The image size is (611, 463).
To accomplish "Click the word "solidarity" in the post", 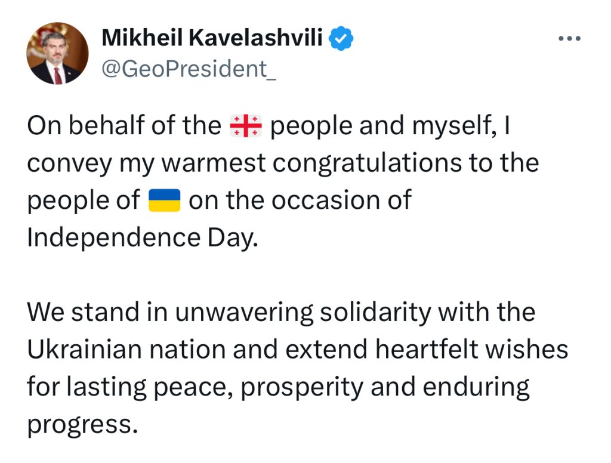I will click(375, 313).
